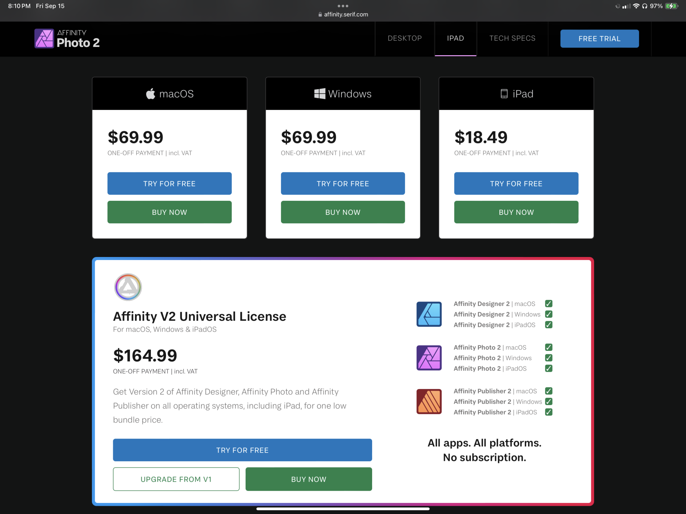Click the Affinity V2 Universal License round logo
The height and width of the screenshot is (514, 686).
128,287
